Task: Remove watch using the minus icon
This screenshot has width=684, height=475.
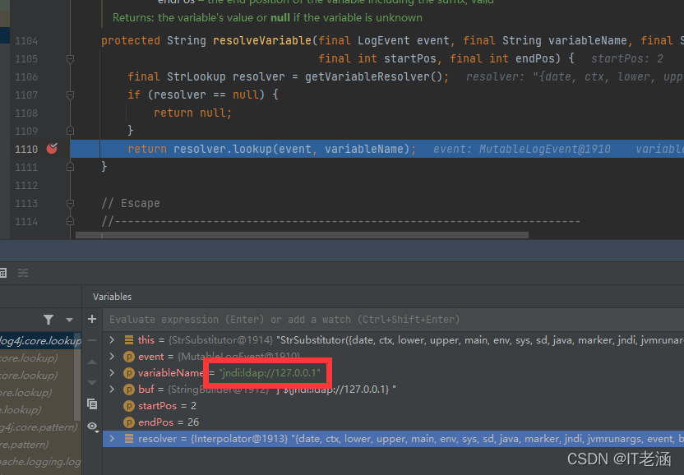Action: (92, 340)
